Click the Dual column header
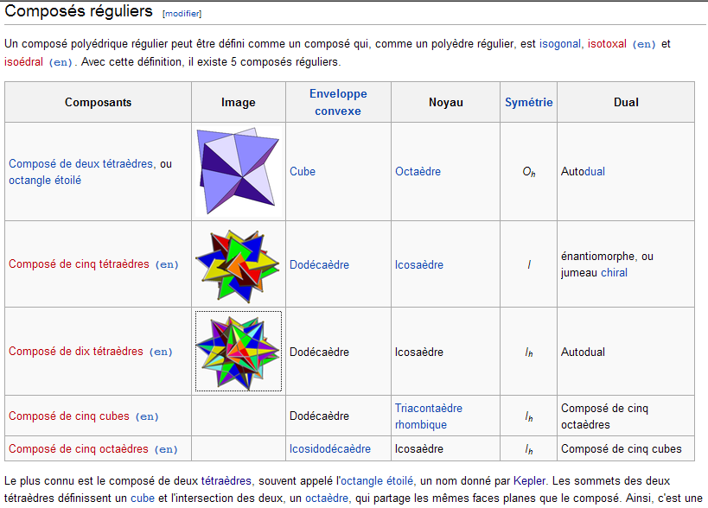 pos(626,103)
